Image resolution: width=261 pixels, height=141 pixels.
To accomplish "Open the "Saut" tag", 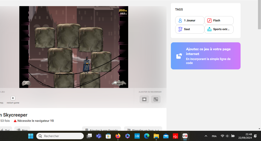I will pyautogui.click(x=190, y=29).
